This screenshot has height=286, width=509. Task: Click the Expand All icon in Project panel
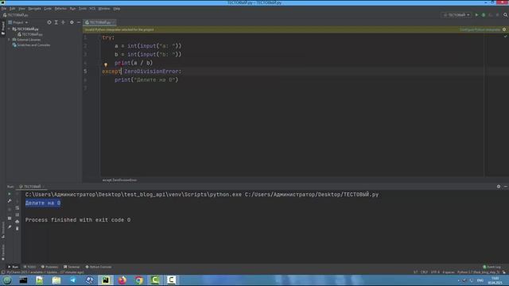(56, 22)
